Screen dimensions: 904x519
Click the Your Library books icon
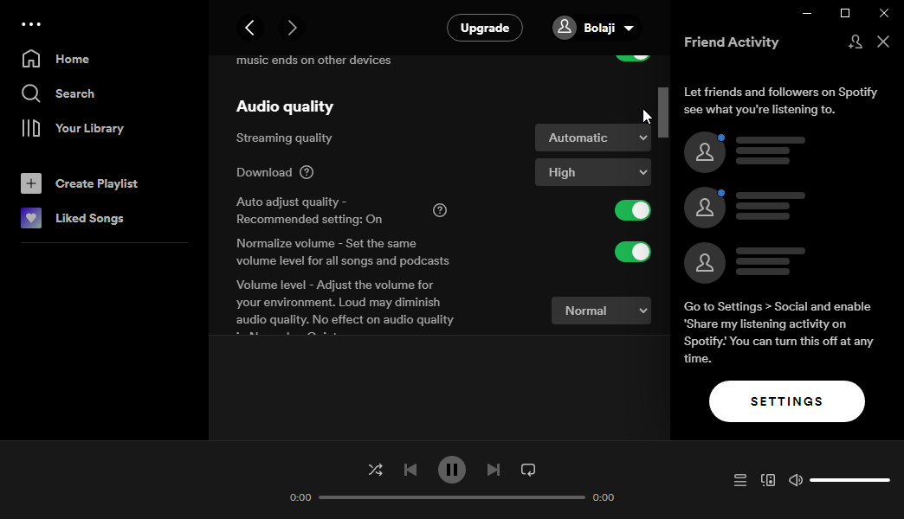(x=31, y=128)
